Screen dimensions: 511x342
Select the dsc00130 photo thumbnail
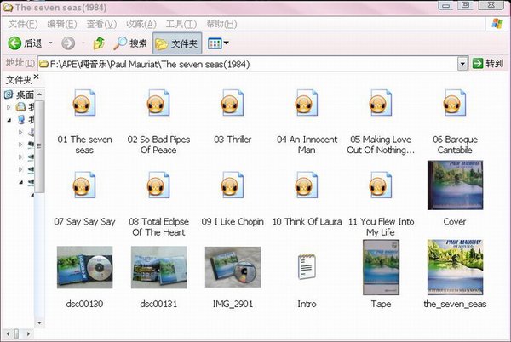pos(84,267)
